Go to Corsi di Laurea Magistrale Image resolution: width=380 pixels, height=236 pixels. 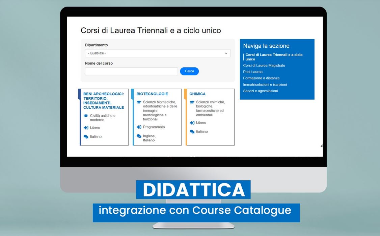pos(264,65)
